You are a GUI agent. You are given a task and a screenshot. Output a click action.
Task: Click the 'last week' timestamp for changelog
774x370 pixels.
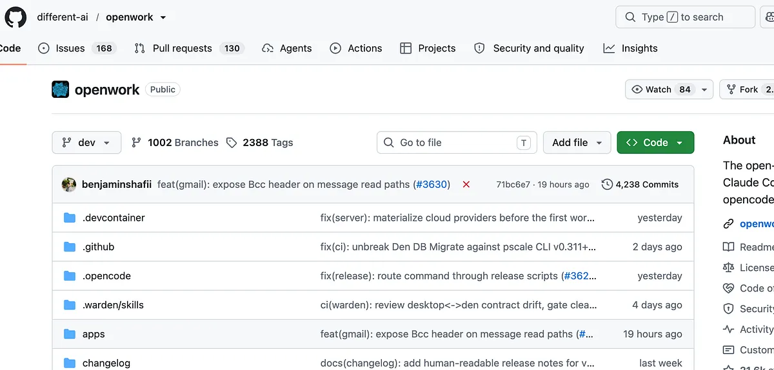(x=660, y=363)
